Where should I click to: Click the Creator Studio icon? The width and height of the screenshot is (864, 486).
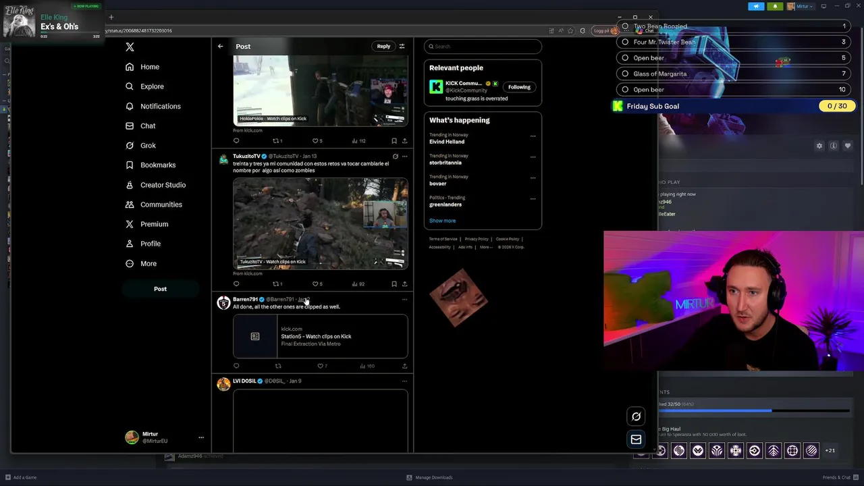point(130,184)
